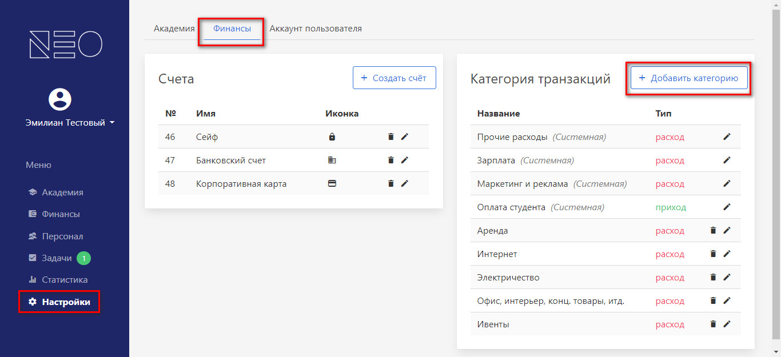Delete the Электричество category
Image resolution: width=781 pixels, height=357 pixels.
[713, 277]
